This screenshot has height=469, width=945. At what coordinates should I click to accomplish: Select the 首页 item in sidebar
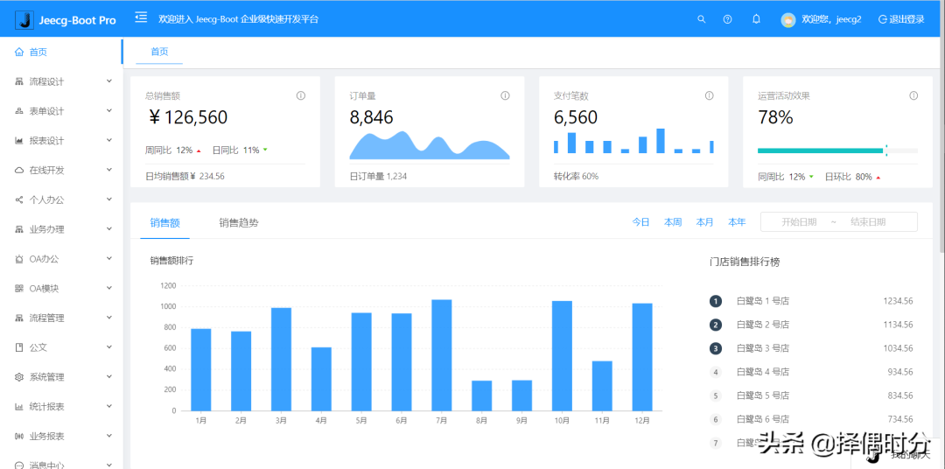38,52
